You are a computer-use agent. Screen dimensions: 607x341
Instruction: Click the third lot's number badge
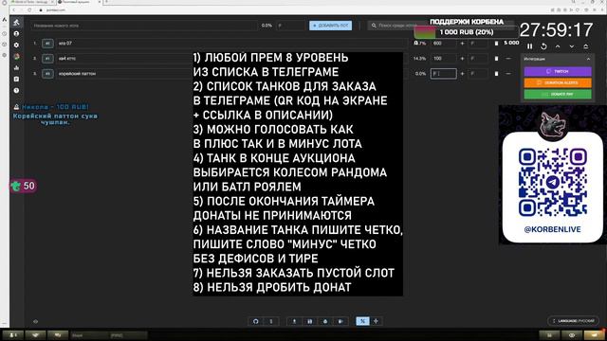point(47,74)
